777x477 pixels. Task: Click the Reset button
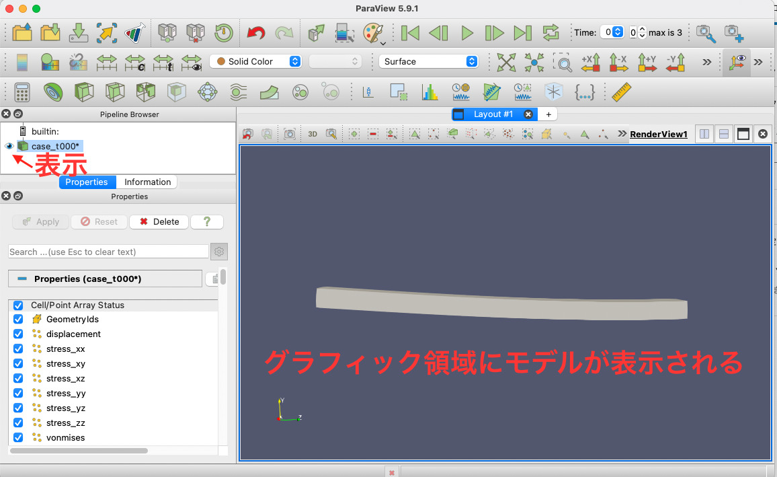(99, 221)
